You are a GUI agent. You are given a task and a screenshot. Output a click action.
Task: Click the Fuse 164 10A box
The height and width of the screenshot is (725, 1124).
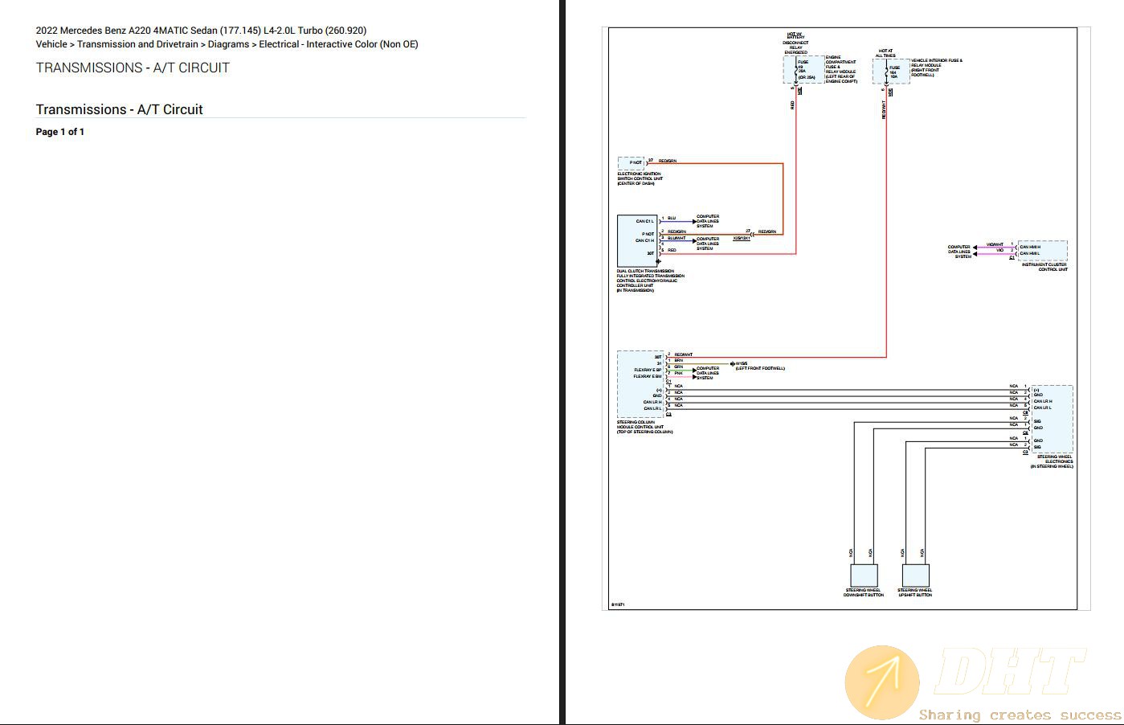[x=891, y=71]
